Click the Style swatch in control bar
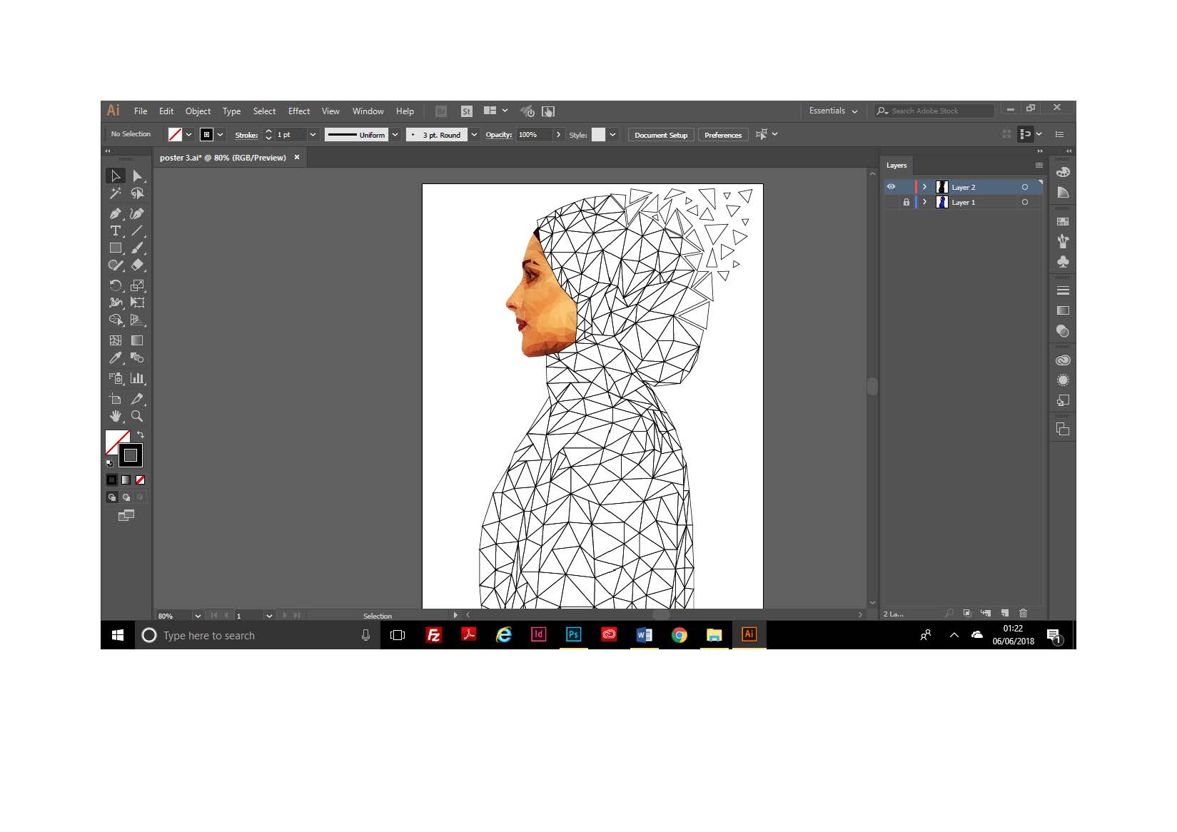1177x832 pixels. 598,135
